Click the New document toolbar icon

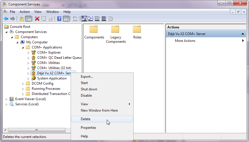[75, 19]
